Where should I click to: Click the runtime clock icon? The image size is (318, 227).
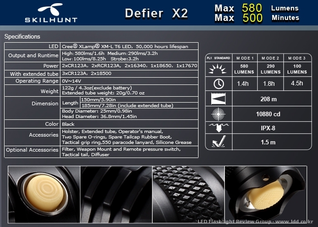tap(219, 84)
